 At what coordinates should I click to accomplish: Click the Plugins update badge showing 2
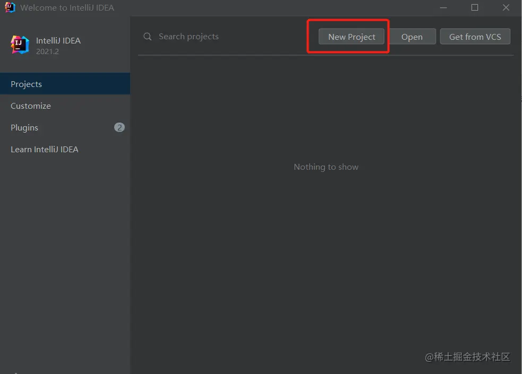(x=119, y=127)
